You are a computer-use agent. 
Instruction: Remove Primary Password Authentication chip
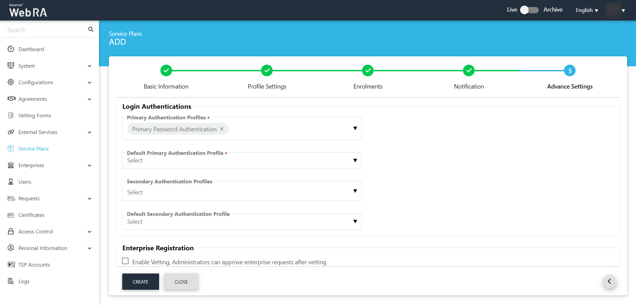(222, 129)
